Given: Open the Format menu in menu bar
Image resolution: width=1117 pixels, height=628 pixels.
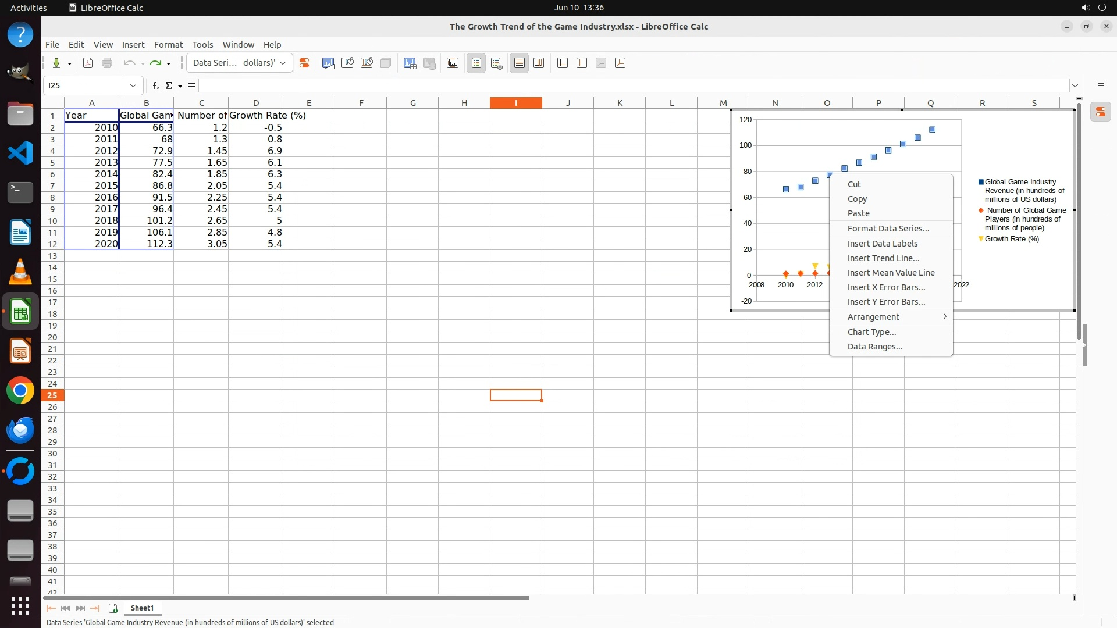Looking at the screenshot, I should click(168, 45).
